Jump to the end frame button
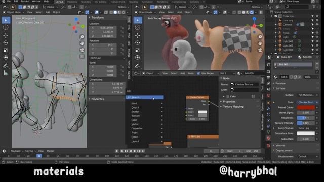 143,151
